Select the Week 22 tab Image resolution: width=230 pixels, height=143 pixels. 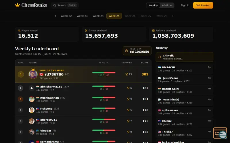pyautogui.click(x=66, y=16)
